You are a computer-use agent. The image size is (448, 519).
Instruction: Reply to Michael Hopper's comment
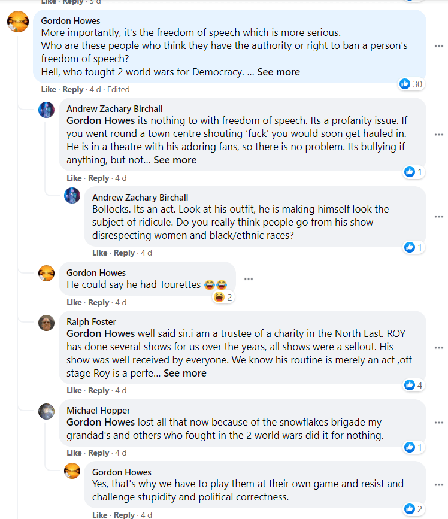[x=99, y=453]
